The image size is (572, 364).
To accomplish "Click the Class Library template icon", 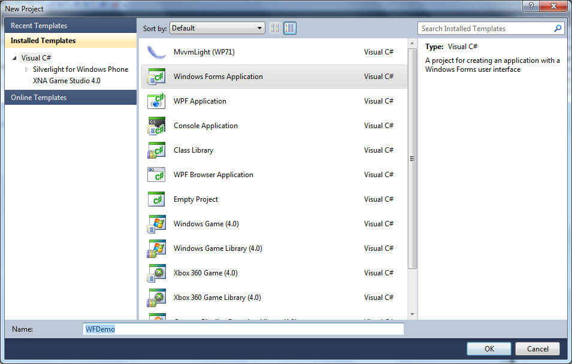I will pos(156,150).
